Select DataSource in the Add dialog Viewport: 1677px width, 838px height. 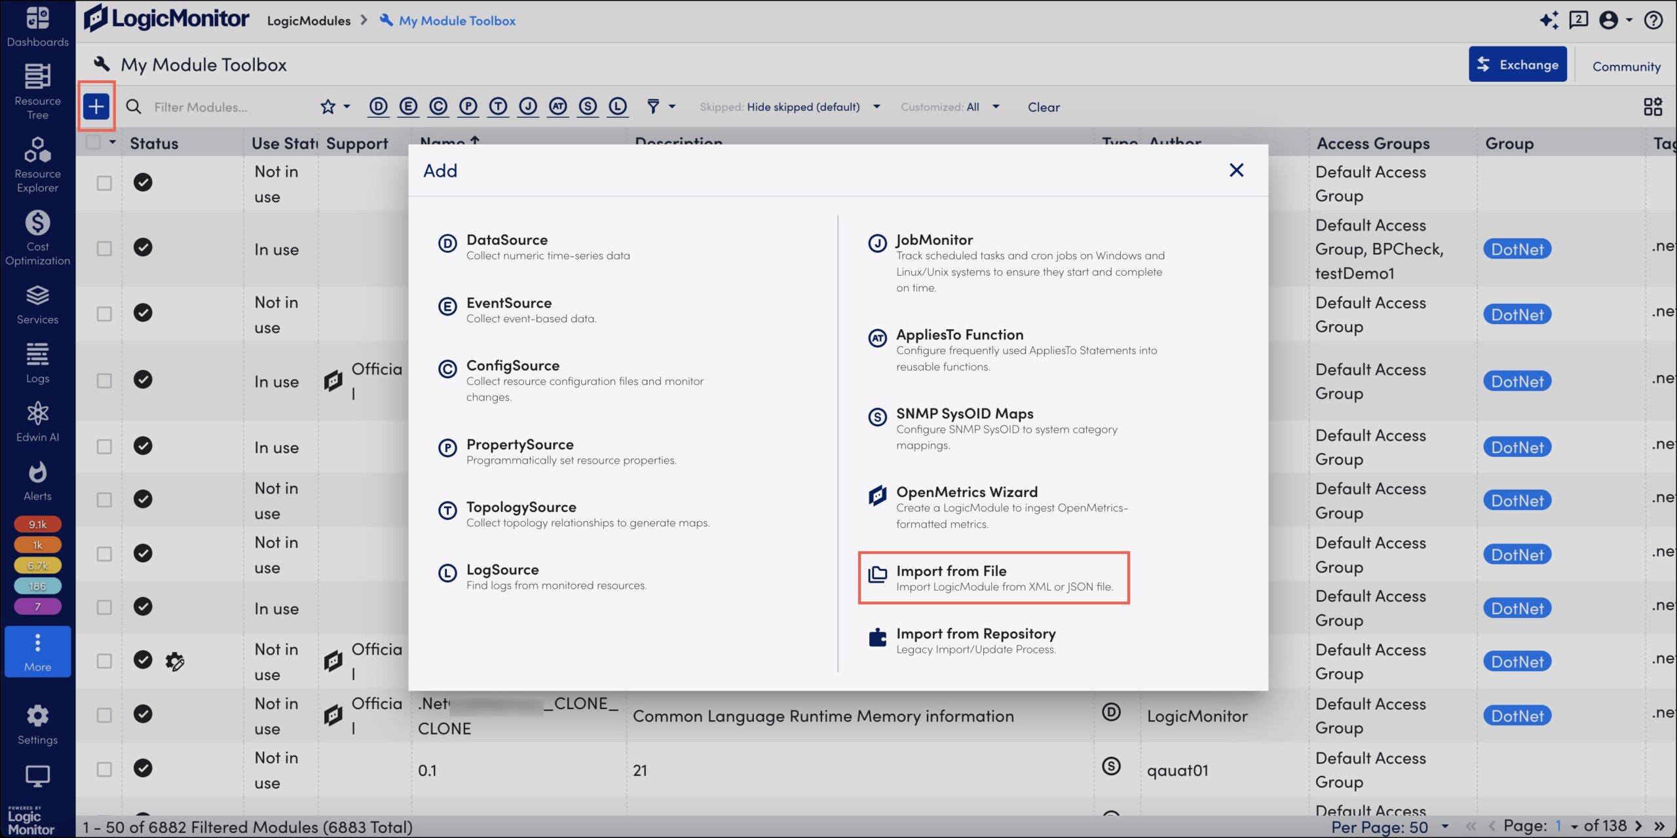(533, 247)
